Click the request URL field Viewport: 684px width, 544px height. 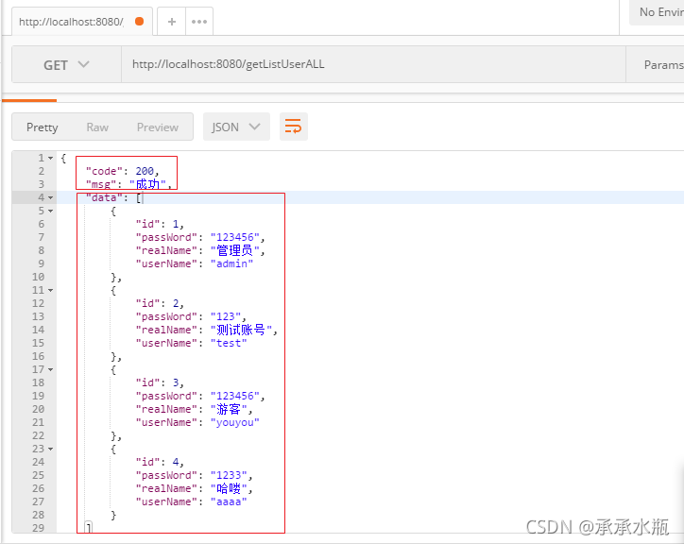(373, 64)
